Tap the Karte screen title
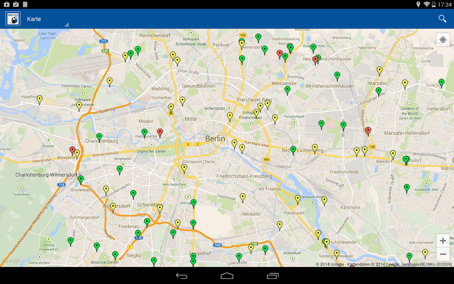454x284 pixels. click(34, 19)
